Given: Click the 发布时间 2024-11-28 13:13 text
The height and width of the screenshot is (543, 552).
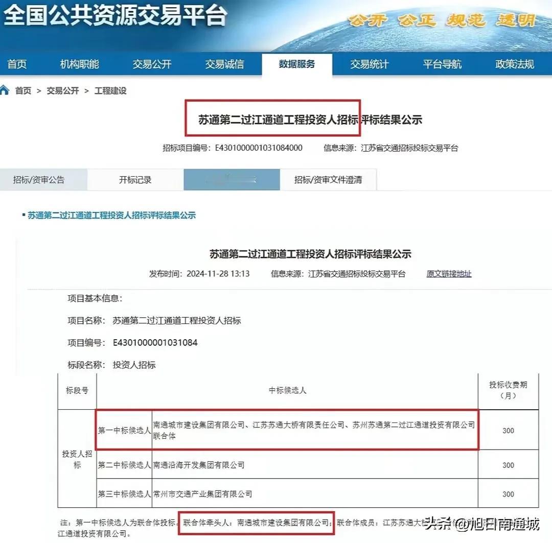Looking at the screenshot, I should (x=199, y=274).
